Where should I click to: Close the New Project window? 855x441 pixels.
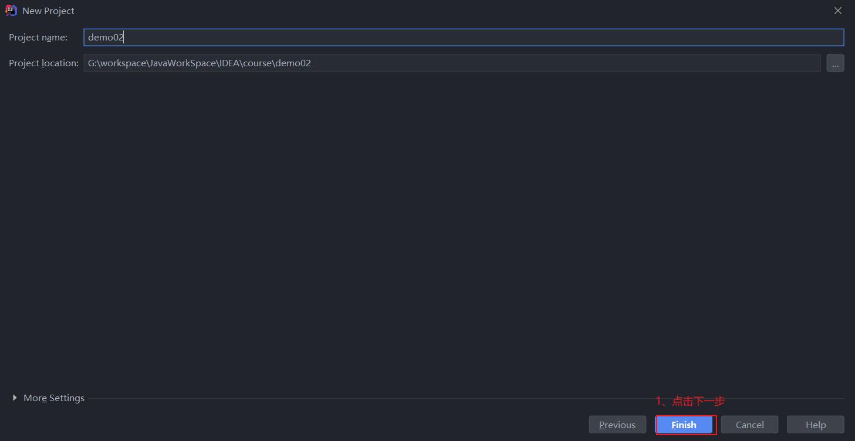(838, 11)
